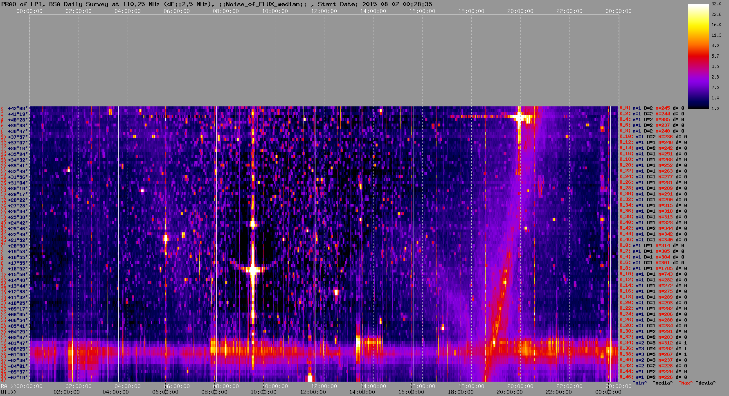Click the declination label +21°52'
Screen dimensions: 729x396
point(18,240)
